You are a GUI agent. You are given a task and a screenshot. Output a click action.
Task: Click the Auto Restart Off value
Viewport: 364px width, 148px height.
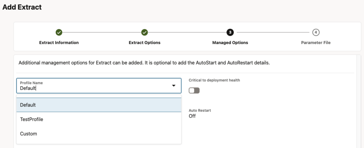pos(192,116)
